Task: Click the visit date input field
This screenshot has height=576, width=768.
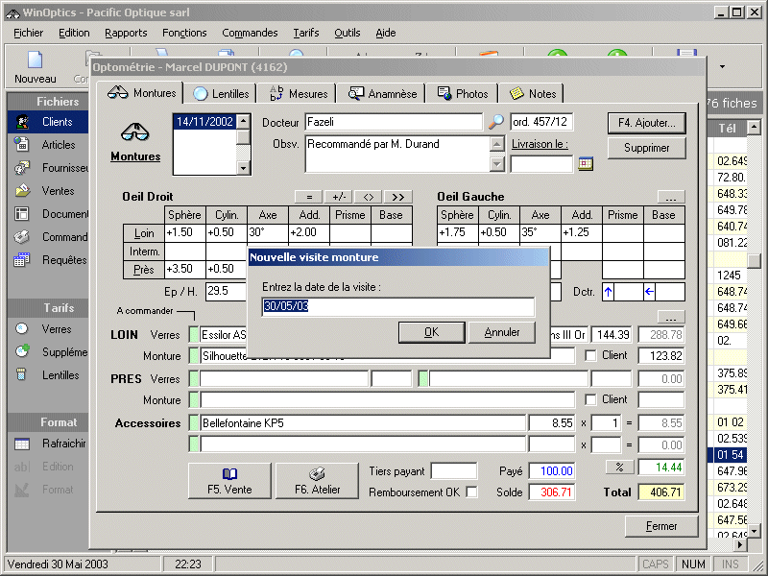Action: click(397, 306)
